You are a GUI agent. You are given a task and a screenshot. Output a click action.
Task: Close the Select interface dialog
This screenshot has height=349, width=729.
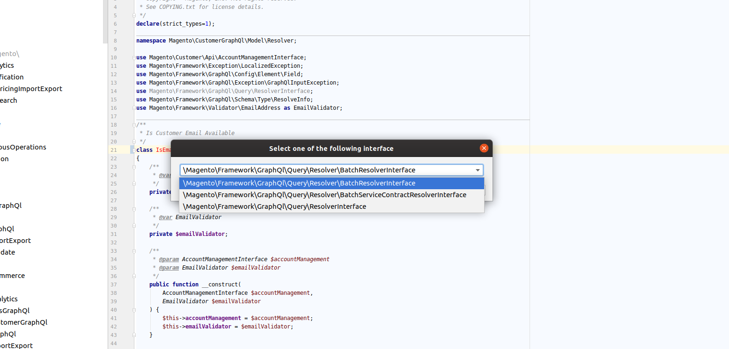click(484, 148)
